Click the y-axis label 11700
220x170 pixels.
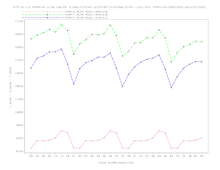(19, 99)
